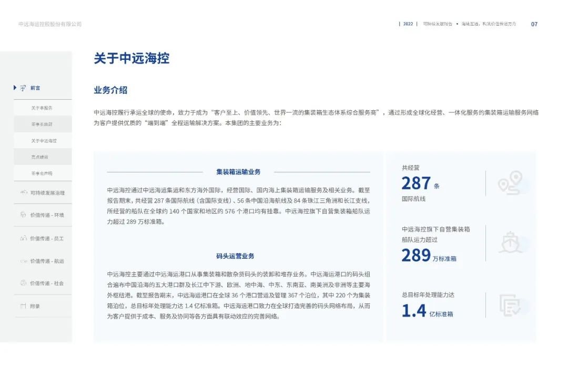Image resolution: width=568 pixels, height=378 pixels.
Task: Click the 可持续发展治理 handshake icon
Action: coord(24,193)
